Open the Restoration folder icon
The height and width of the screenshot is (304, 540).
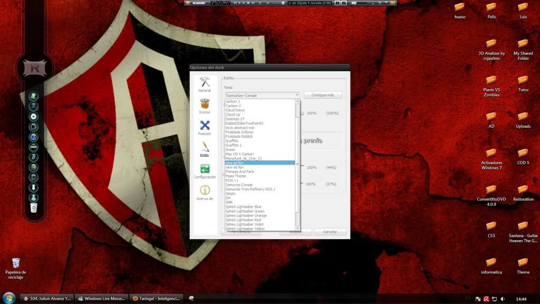(x=523, y=193)
